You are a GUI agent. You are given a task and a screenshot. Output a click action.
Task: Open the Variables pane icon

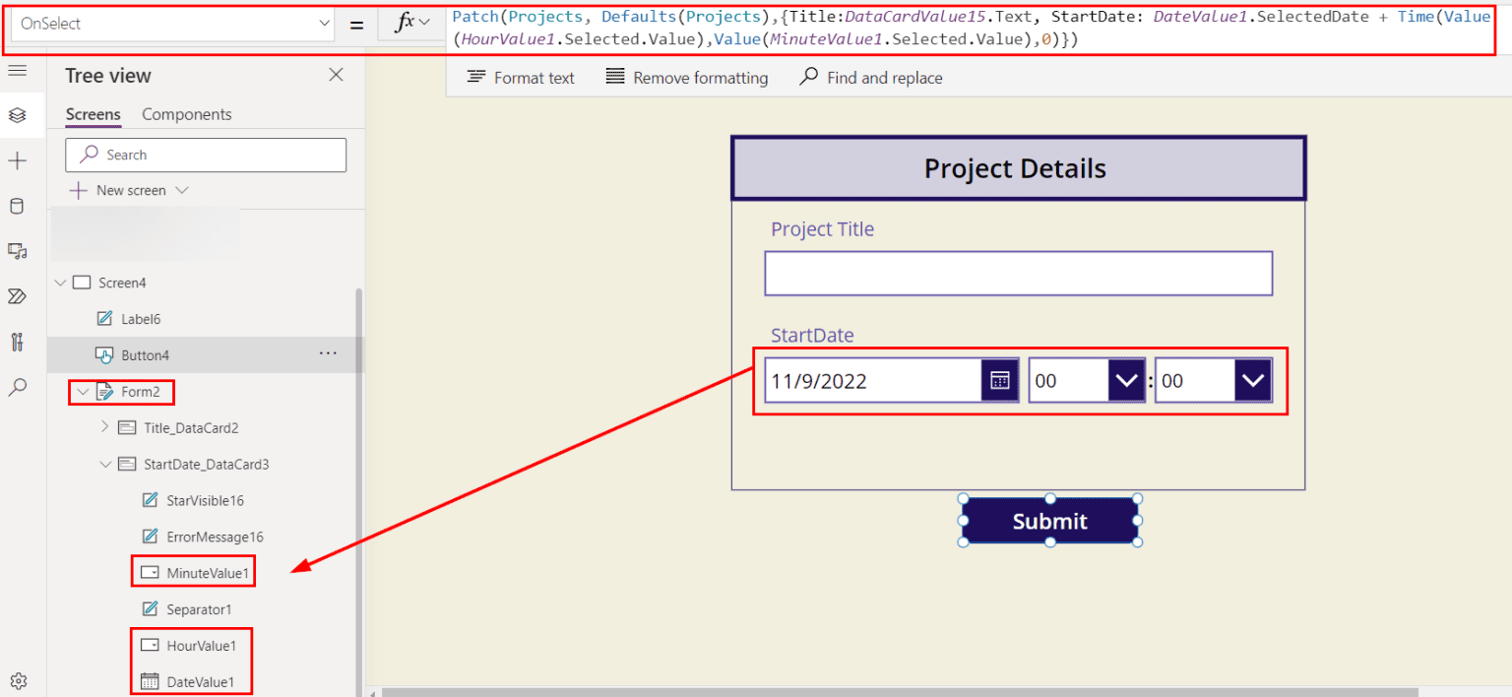(x=18, y=341)
